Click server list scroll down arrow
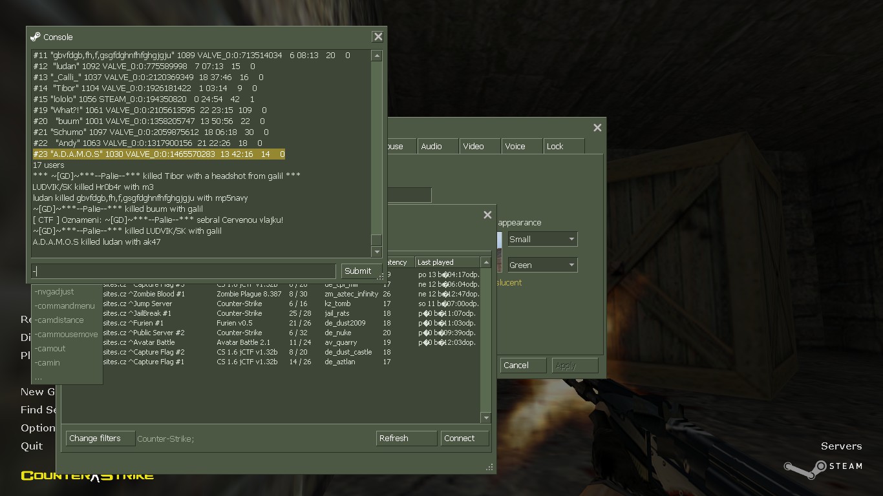The width and height of the screenshot is (883, 496). pos(486,418)
